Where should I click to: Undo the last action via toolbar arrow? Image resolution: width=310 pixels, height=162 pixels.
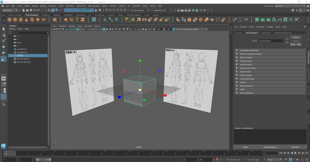[35, 10]
